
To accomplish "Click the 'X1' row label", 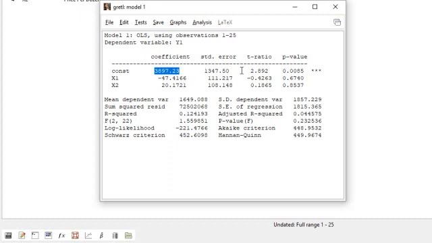I will click(115, 78).
